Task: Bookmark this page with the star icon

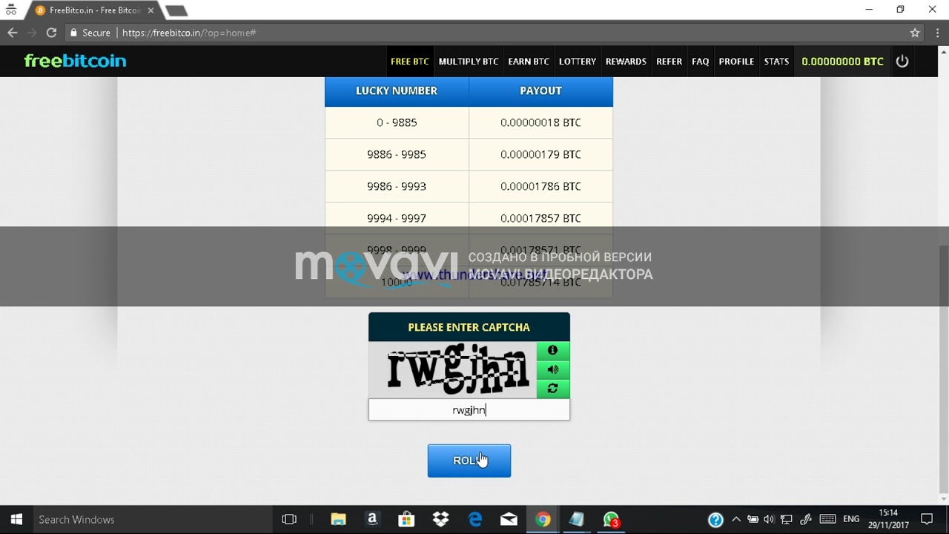Action: [915, 33]
